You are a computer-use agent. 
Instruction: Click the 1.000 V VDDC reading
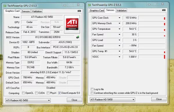[x=130, y=57]
